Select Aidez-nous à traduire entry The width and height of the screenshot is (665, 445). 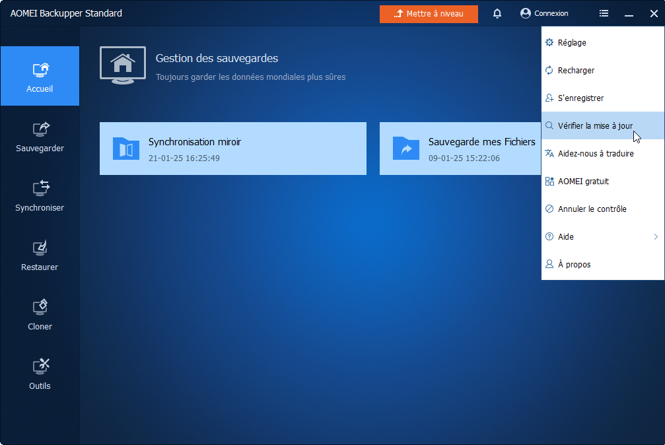[603, 154]
